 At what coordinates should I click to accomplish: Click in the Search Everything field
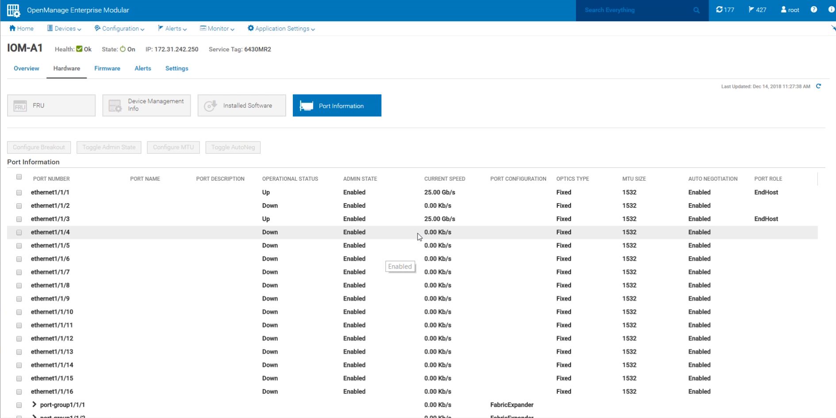[635, 10]
